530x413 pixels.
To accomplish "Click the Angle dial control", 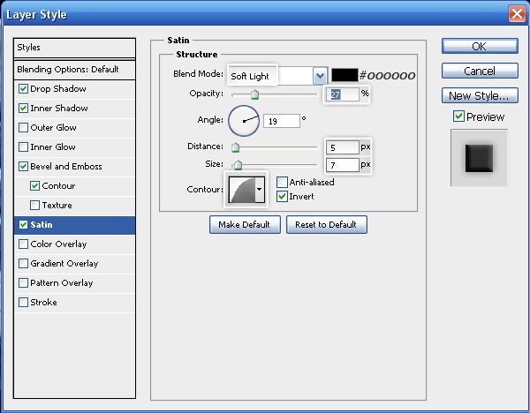I will pyautogui.click(x=244, y=121).
